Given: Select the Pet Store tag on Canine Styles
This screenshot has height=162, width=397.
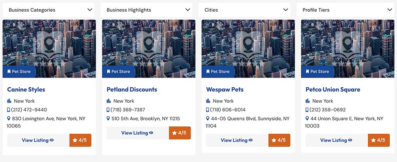Looking at the screenshot, I should click(x=19, y=72).
